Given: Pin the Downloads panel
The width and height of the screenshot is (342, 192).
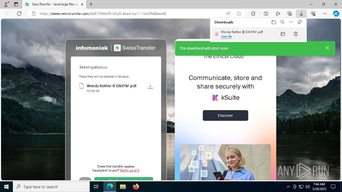Looking at the screenshot, I should tap(300, 22).
